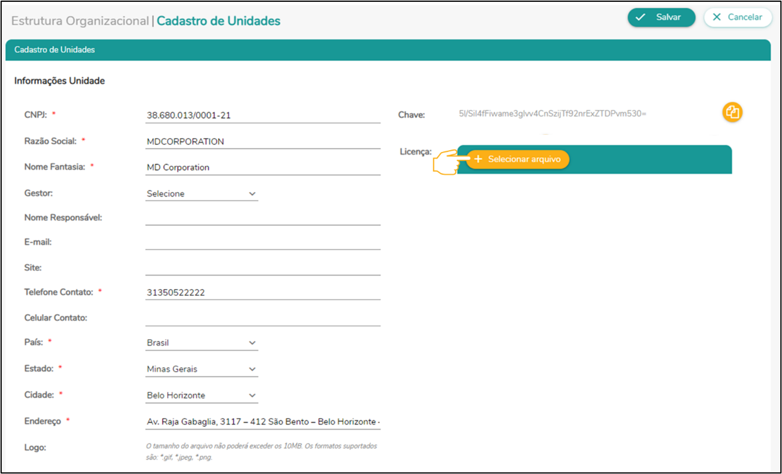
Task: Click the plus icon in Selecionar arquivo
Action: click(x=478, y=159)
